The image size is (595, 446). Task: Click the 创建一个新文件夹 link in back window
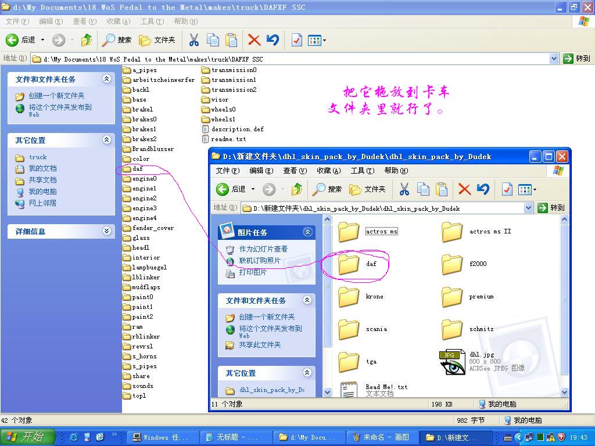pos(56,96)
